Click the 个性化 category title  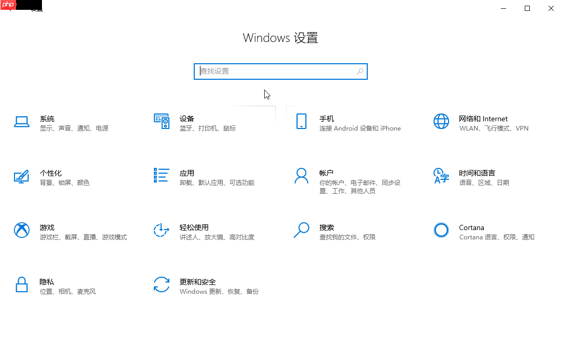51,173
